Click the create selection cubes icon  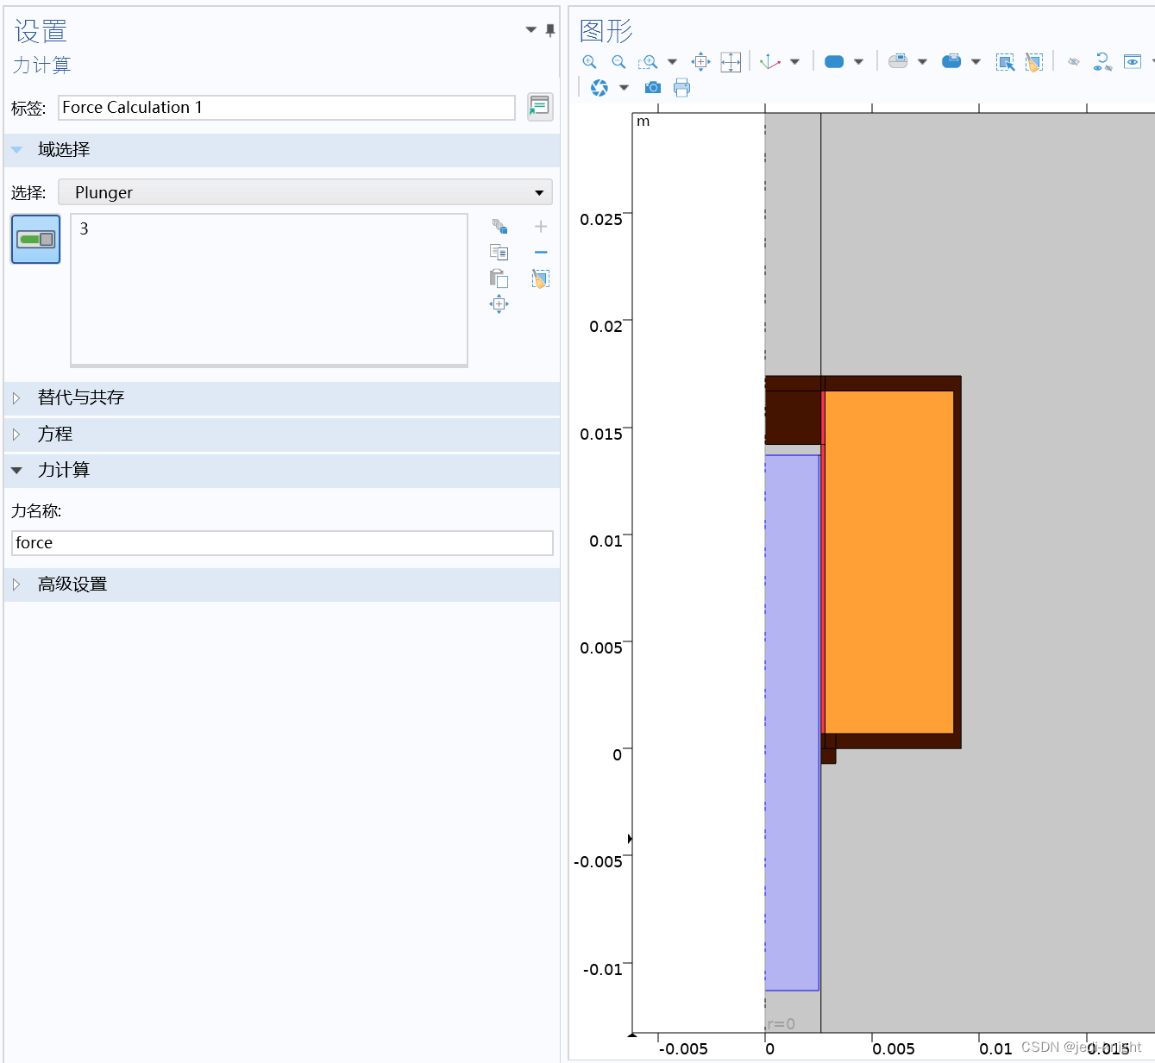coord(499,227)
